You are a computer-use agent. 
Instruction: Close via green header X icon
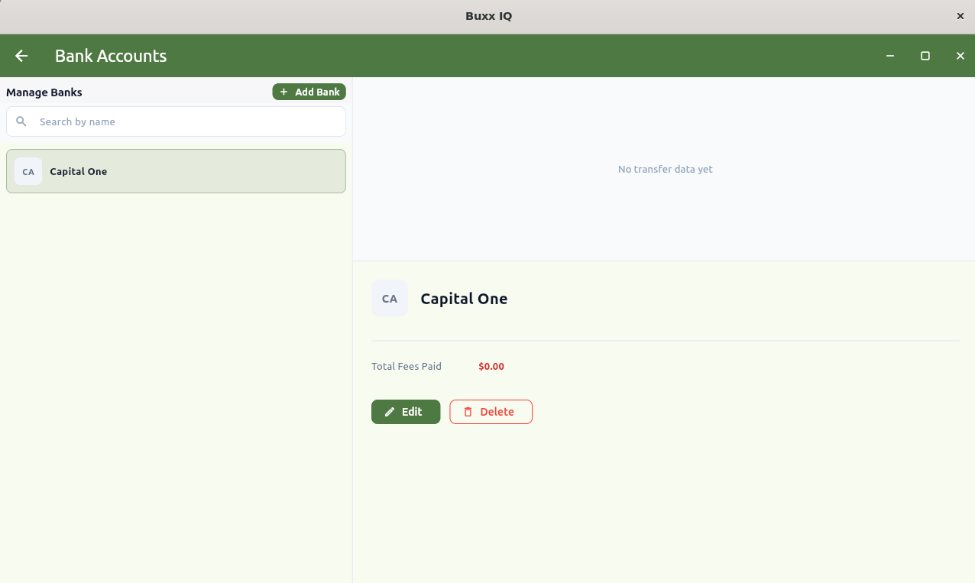960,56
